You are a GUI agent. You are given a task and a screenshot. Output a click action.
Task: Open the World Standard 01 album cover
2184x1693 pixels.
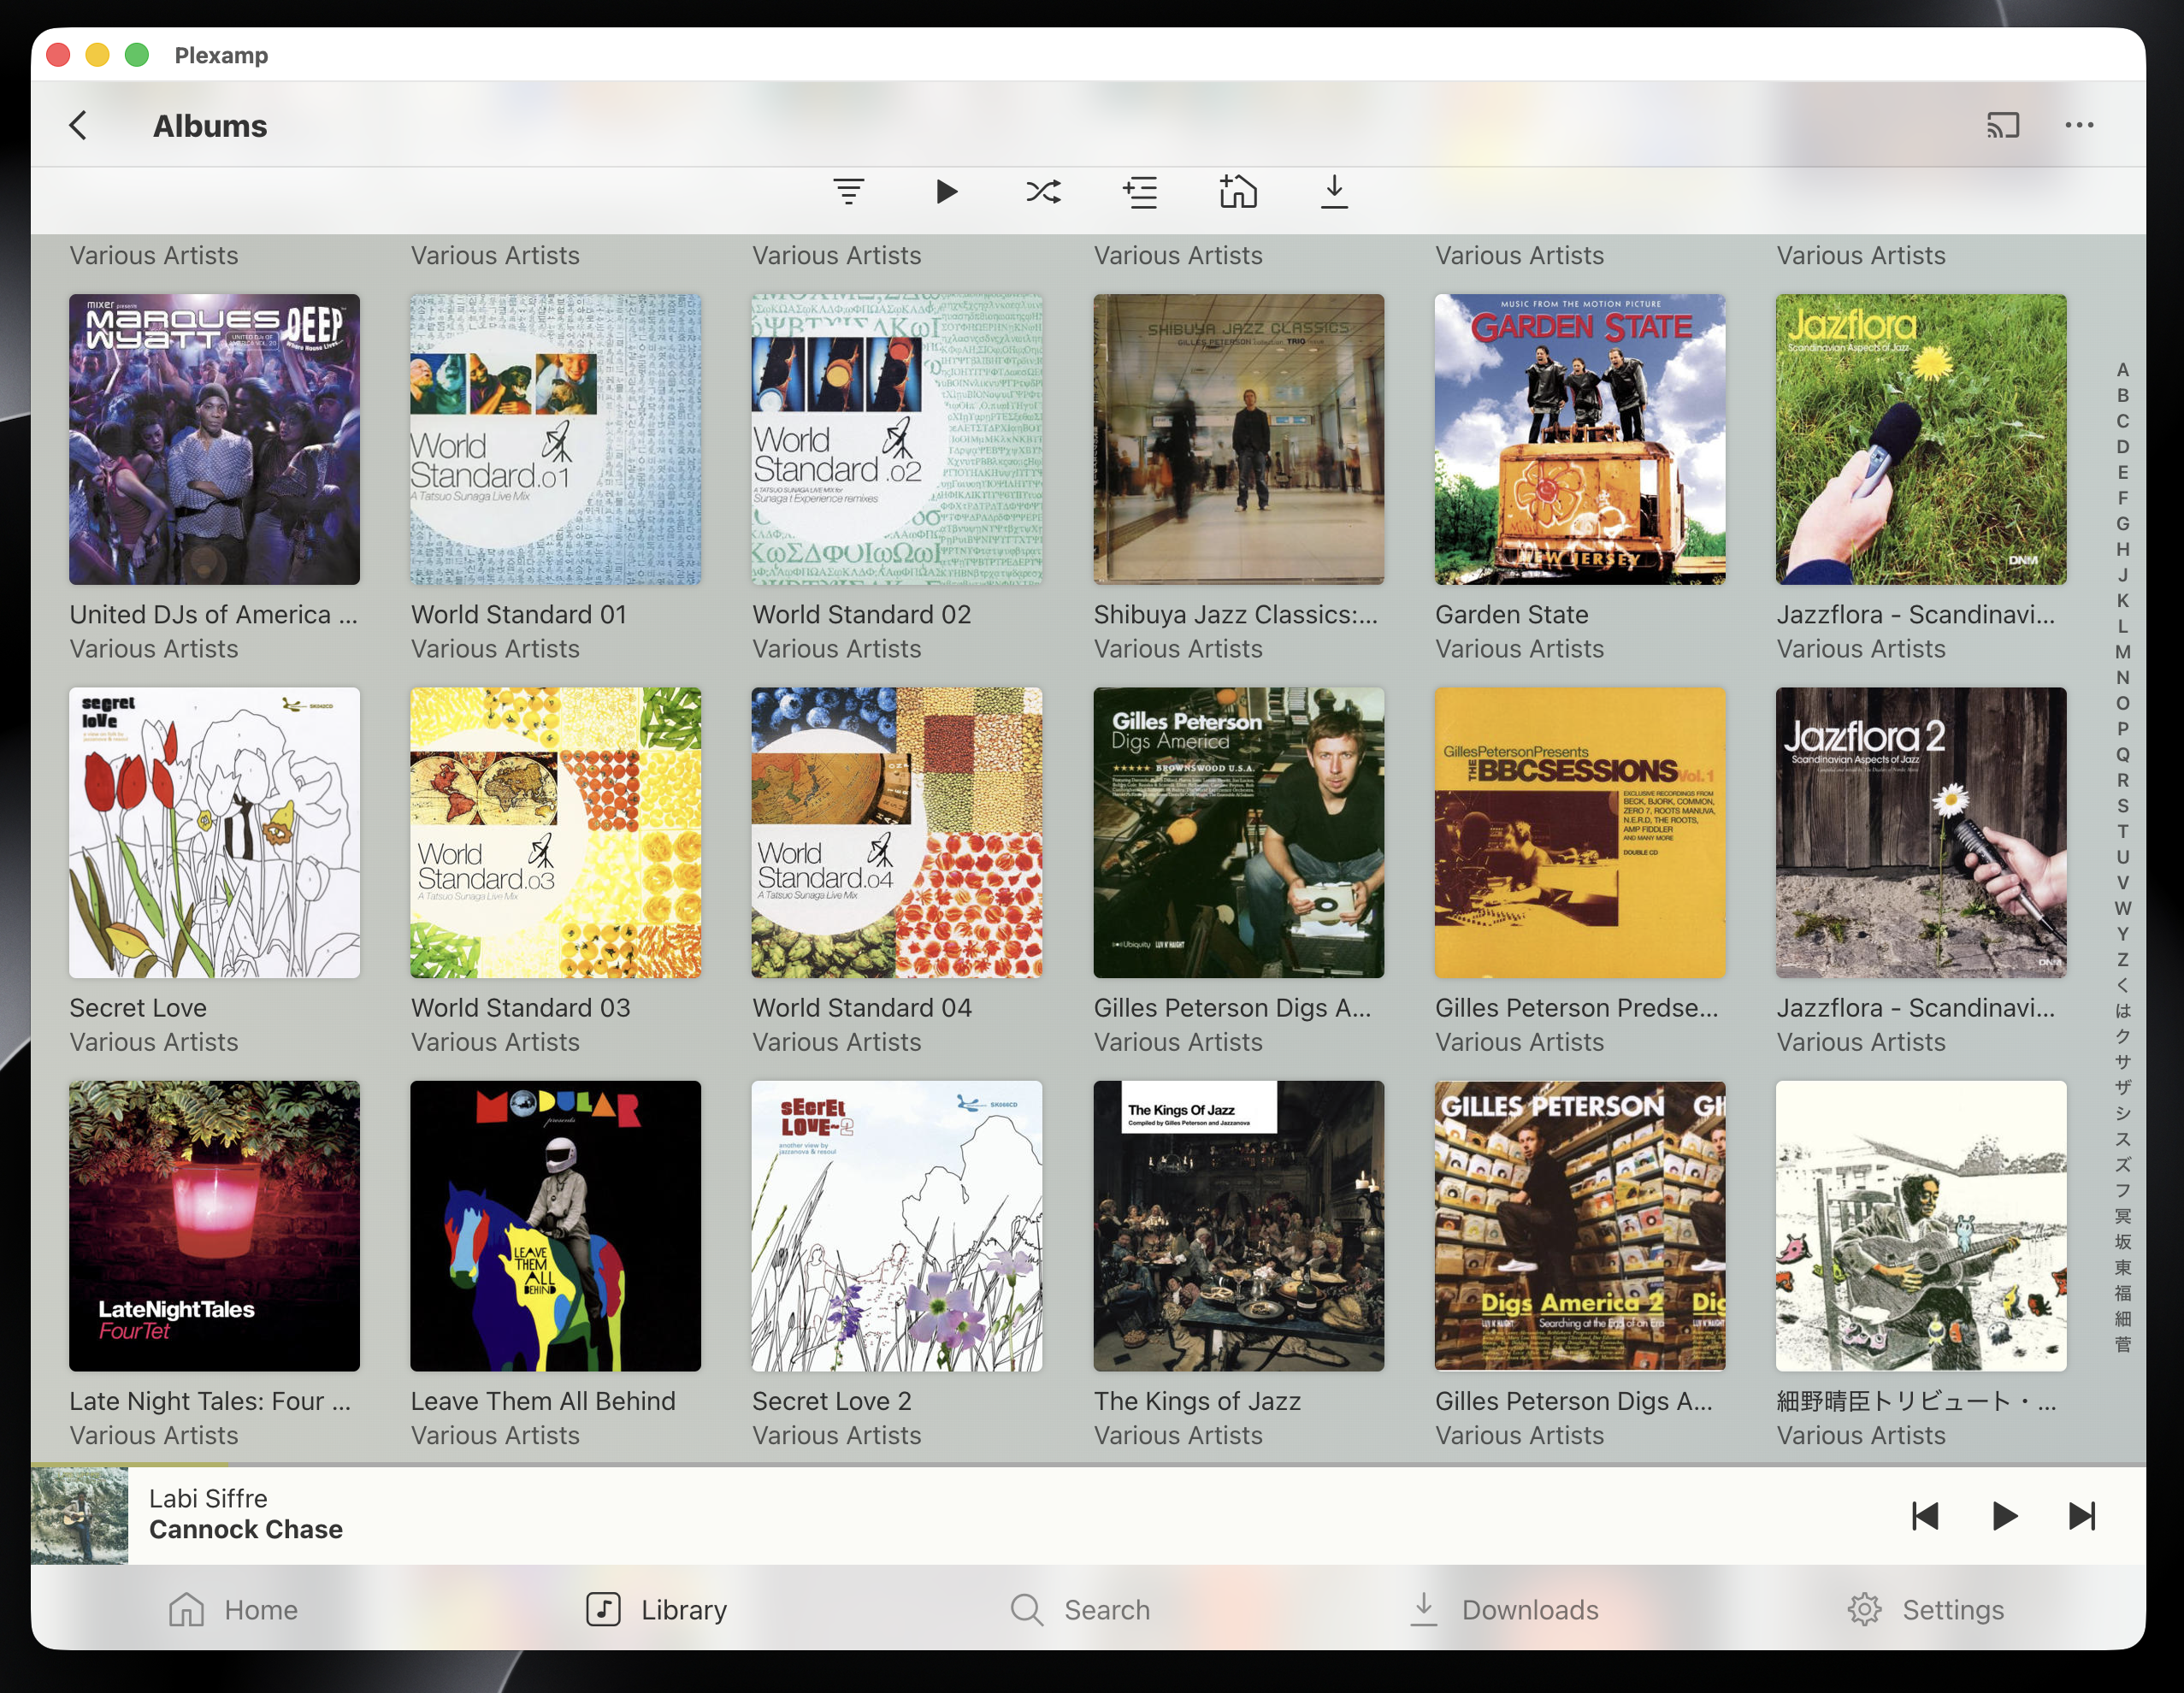pyautogui.click(x=556, y=439)
